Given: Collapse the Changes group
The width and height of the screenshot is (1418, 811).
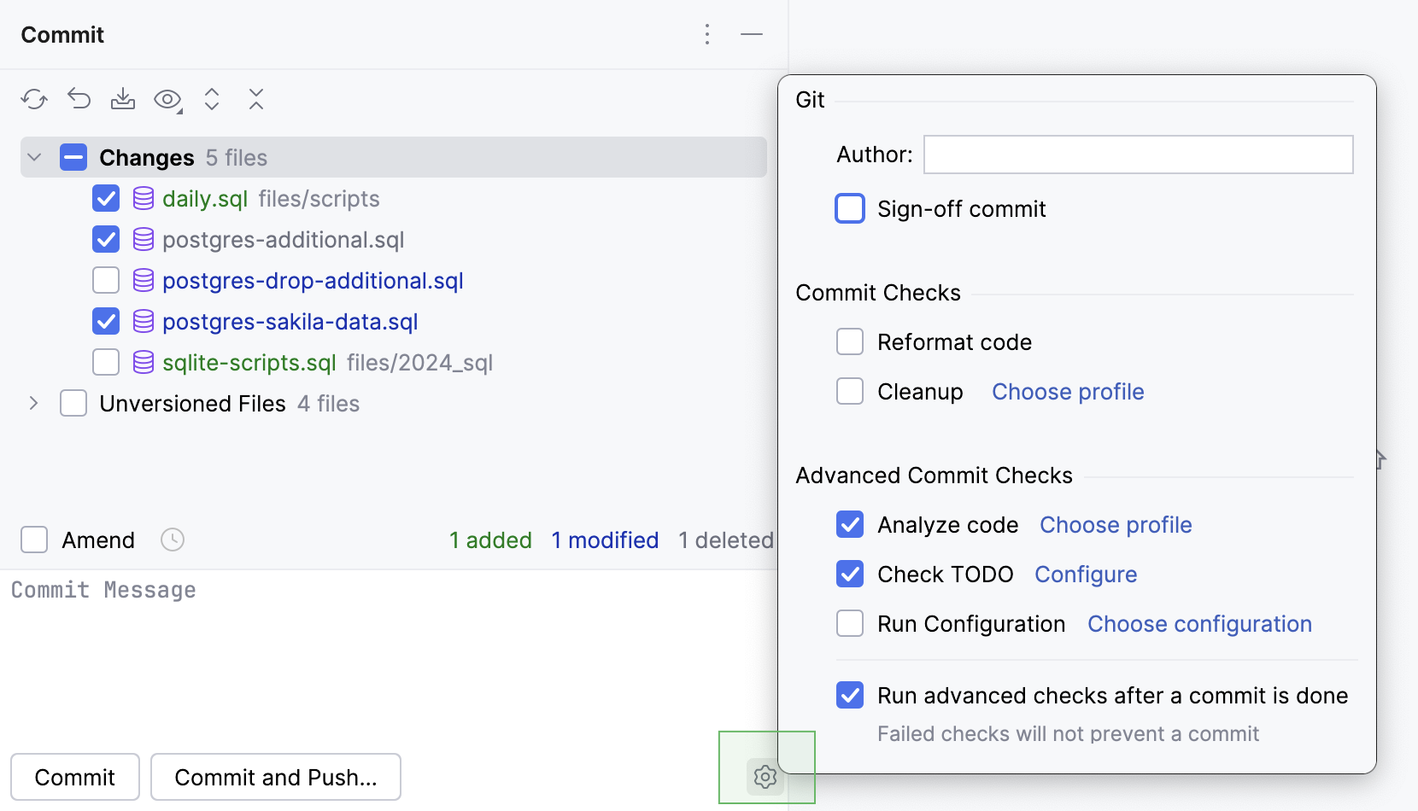Looking at the screenshot, I should [x=33, y=157].
